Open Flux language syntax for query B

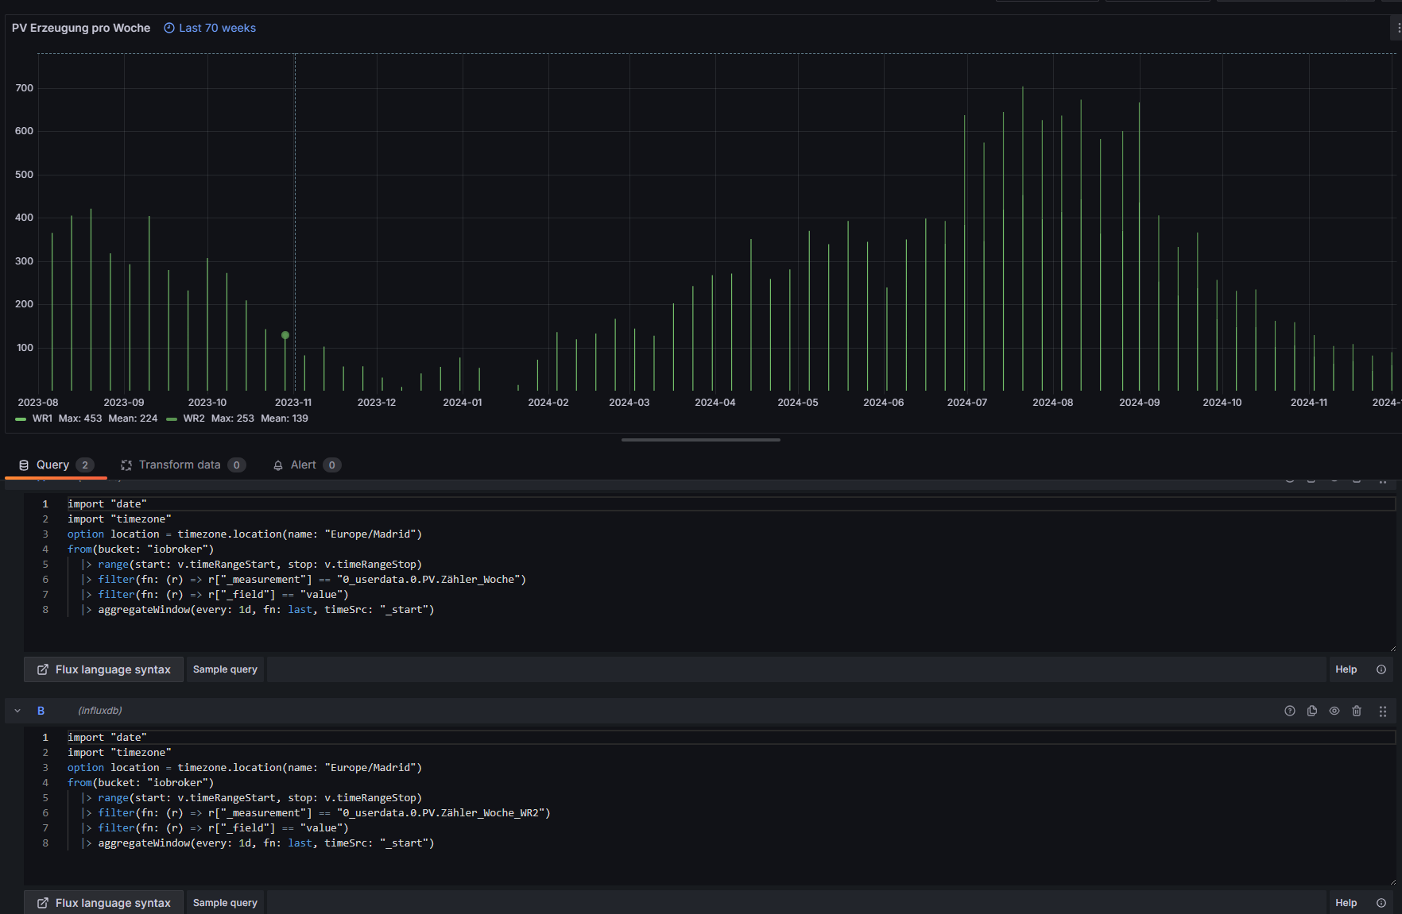(103, 903)
